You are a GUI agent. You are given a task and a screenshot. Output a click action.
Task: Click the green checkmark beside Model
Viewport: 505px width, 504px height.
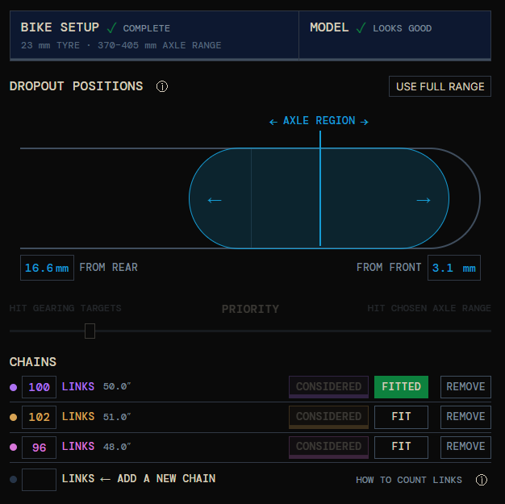(361, 28)
